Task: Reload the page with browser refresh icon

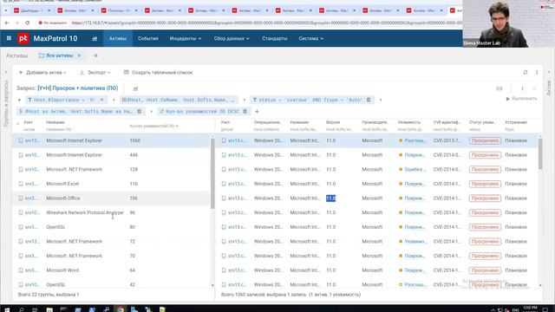Action: coord(27,23)
